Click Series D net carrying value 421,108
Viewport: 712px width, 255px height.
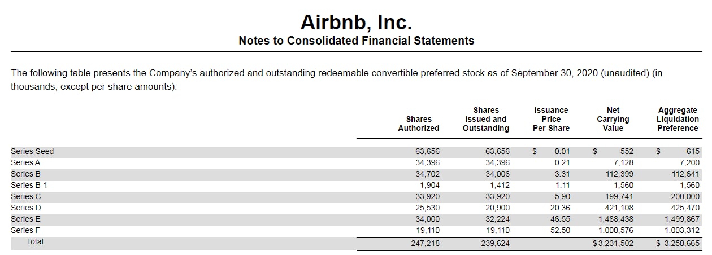click(x=620, y=208)
